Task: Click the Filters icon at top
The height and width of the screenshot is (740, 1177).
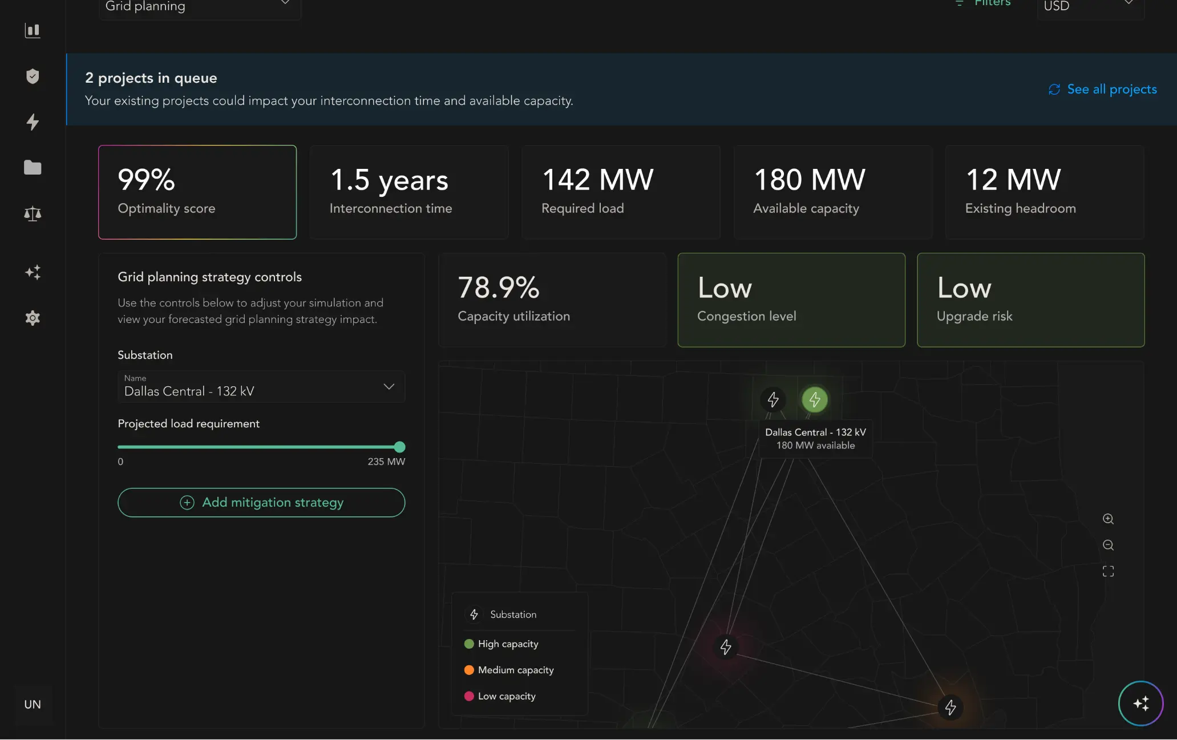Action: 960,3
